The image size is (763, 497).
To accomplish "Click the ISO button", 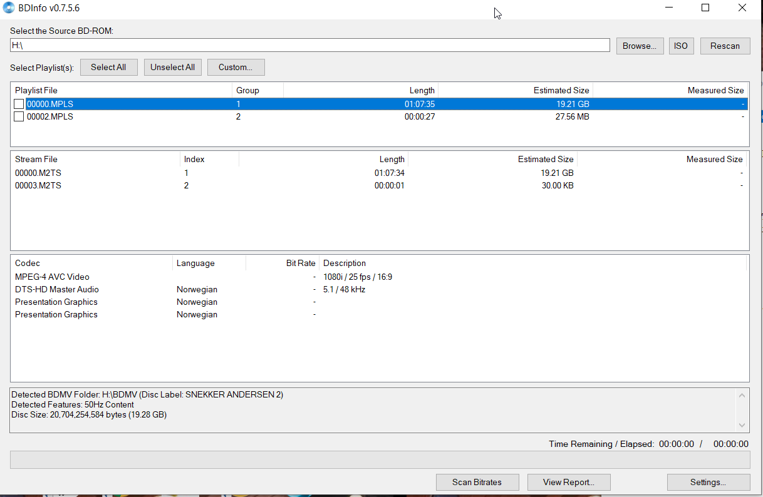I will point(681,46).
